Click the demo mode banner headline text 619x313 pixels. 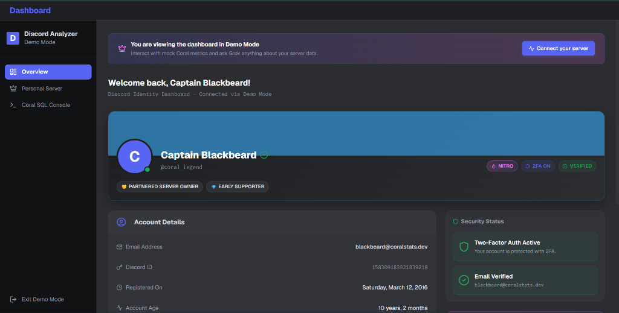click(x=195, y=45)
